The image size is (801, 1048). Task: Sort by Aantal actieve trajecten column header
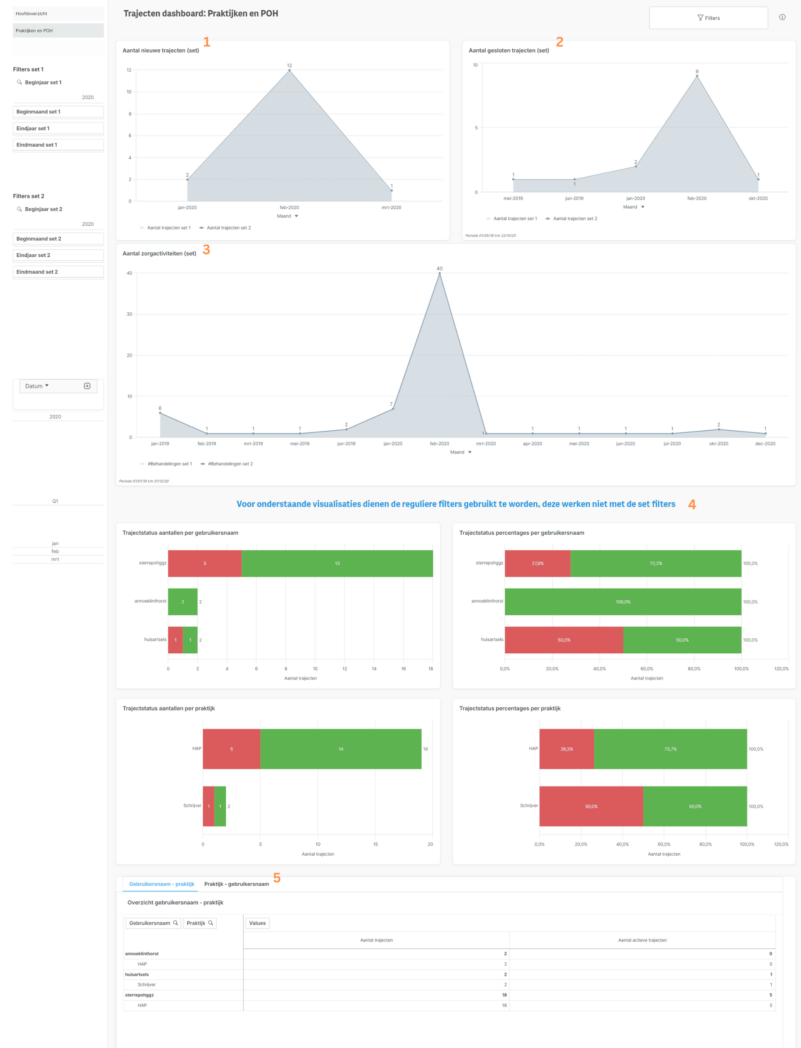642,940
